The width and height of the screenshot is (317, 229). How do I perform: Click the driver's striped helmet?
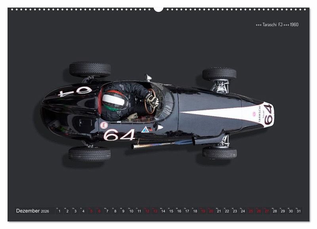[114, 100]
